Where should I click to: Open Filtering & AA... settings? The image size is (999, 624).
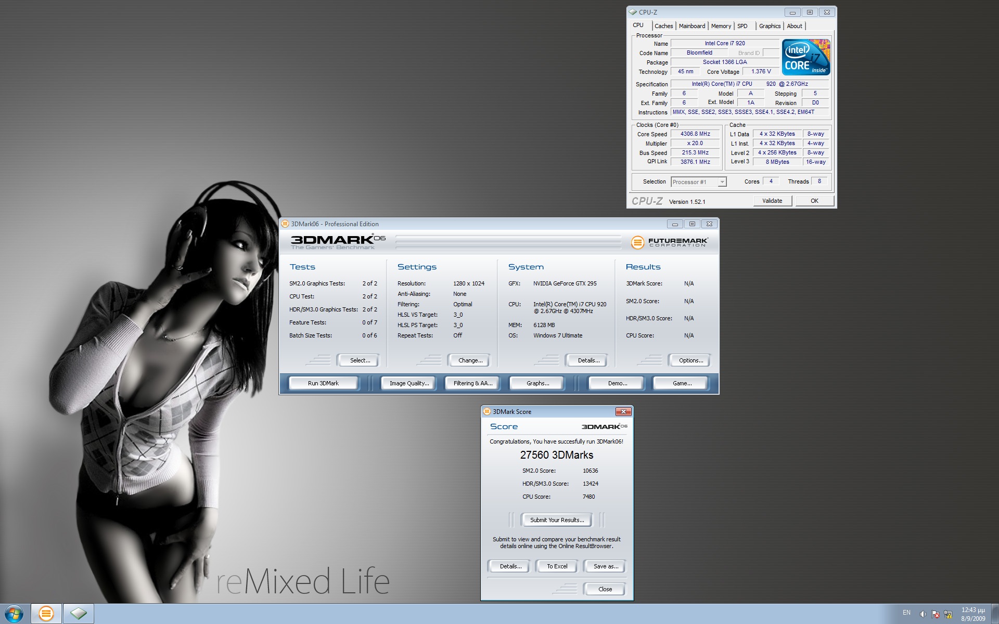[472, 383]
